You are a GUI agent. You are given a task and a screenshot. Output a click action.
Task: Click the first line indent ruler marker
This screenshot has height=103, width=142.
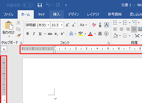54,47
